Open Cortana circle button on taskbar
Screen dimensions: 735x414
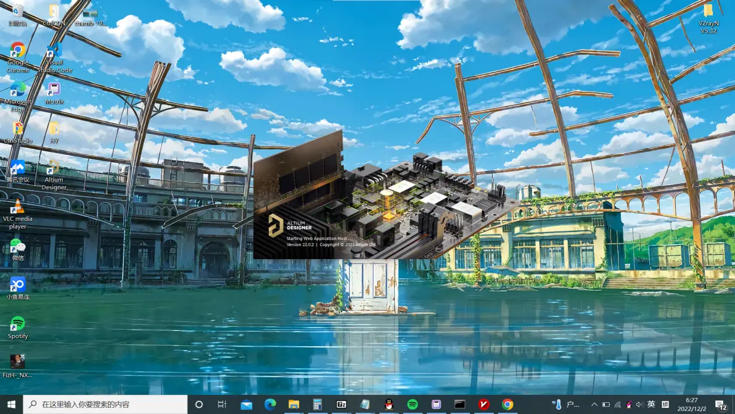click(x=199, y=404)
